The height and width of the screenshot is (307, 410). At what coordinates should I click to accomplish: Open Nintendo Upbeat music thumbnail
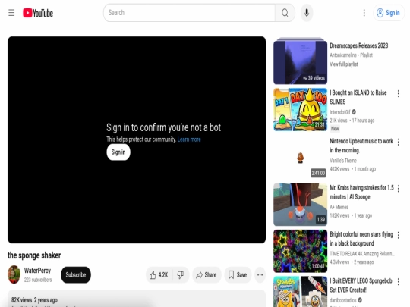click(300, 157)
